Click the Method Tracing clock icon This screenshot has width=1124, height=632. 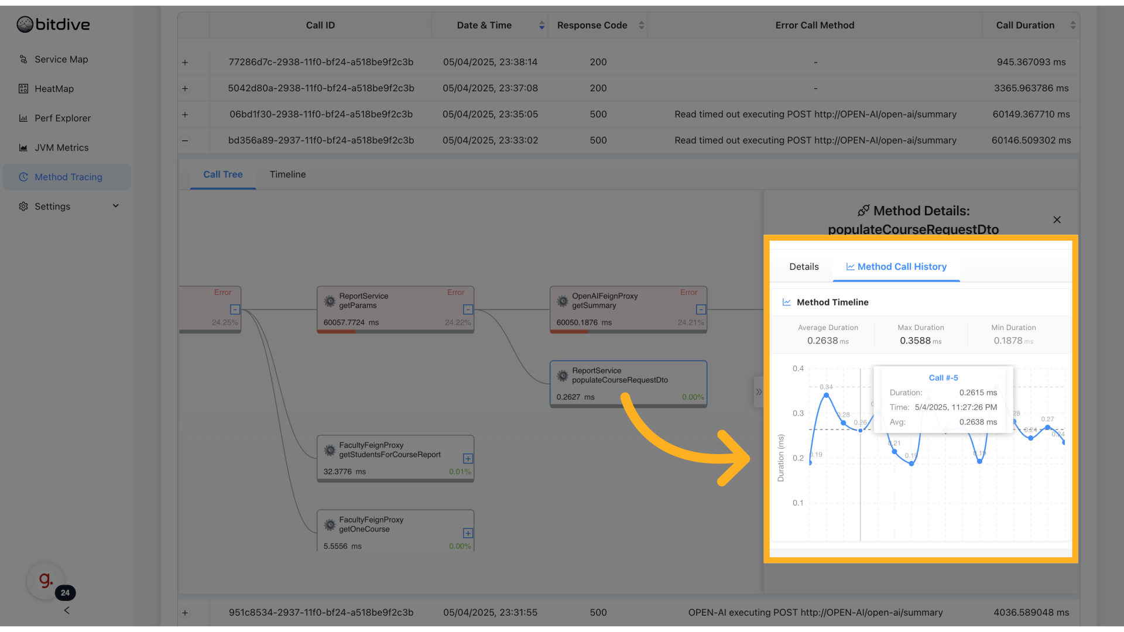(x=23, y=177)
